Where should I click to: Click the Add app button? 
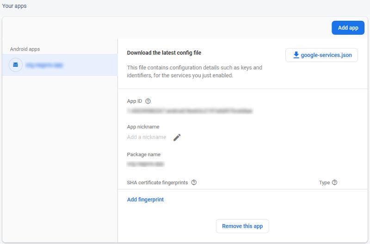tap(348, 28)
